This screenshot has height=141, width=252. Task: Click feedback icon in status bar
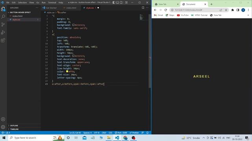(143, 133)
